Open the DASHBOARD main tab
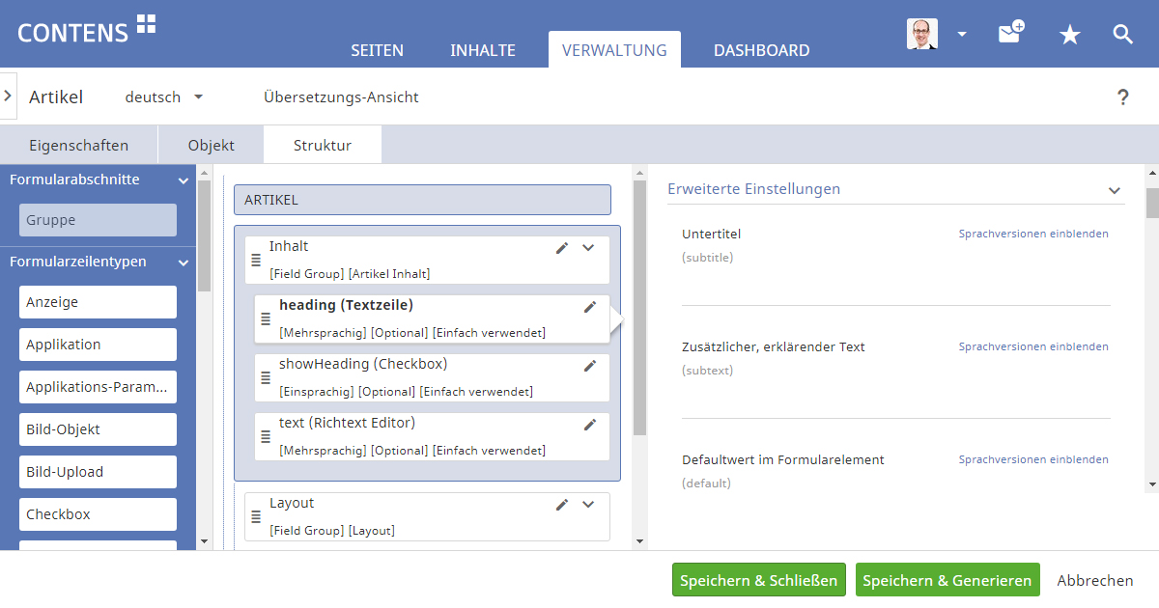 [762, 50]
